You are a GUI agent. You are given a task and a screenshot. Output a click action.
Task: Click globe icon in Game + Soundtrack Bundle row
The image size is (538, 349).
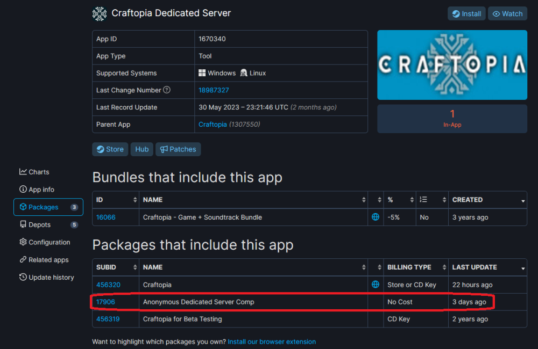pyautogui.click(x=376, y=217)
